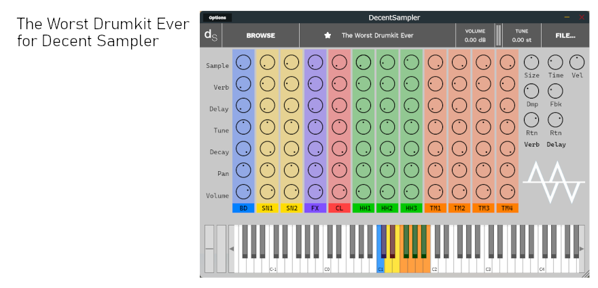Viewport: 598px width, 288px height.
Task: Click the TM2 channel label
Action: [459, 209]
